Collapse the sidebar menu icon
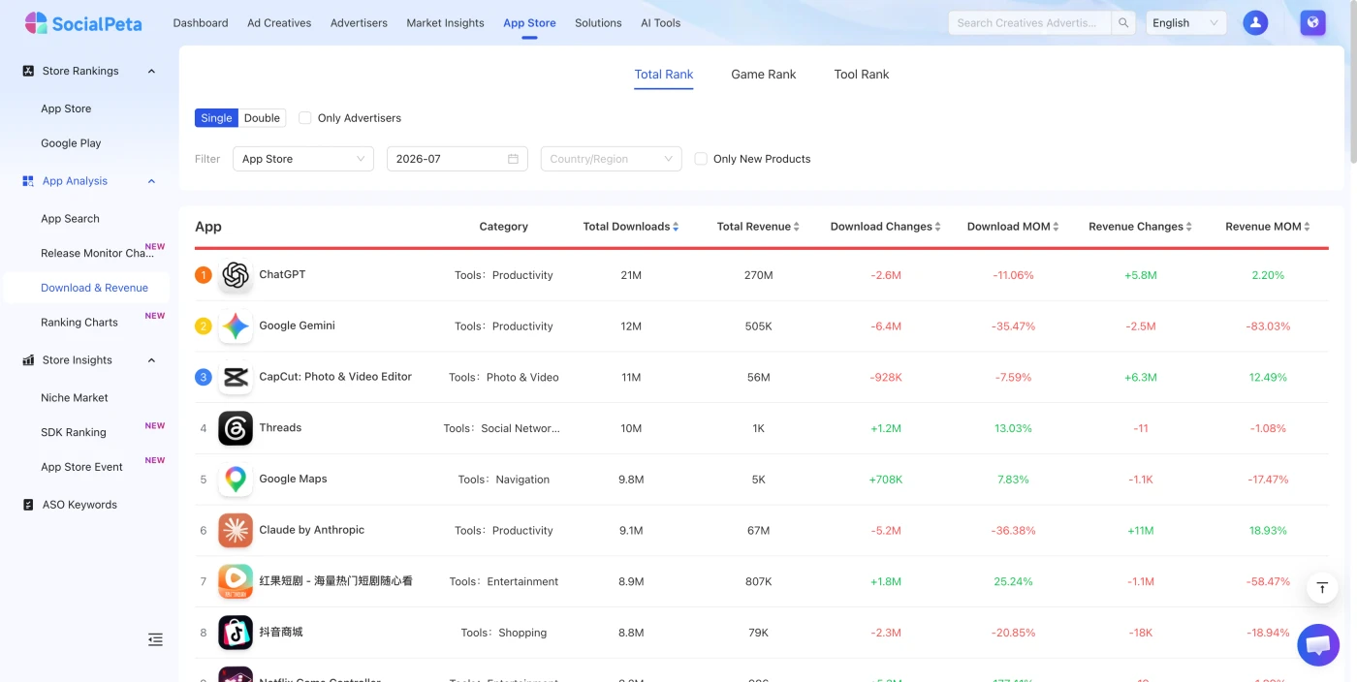 pyautogui.click(x=155, y=639)
